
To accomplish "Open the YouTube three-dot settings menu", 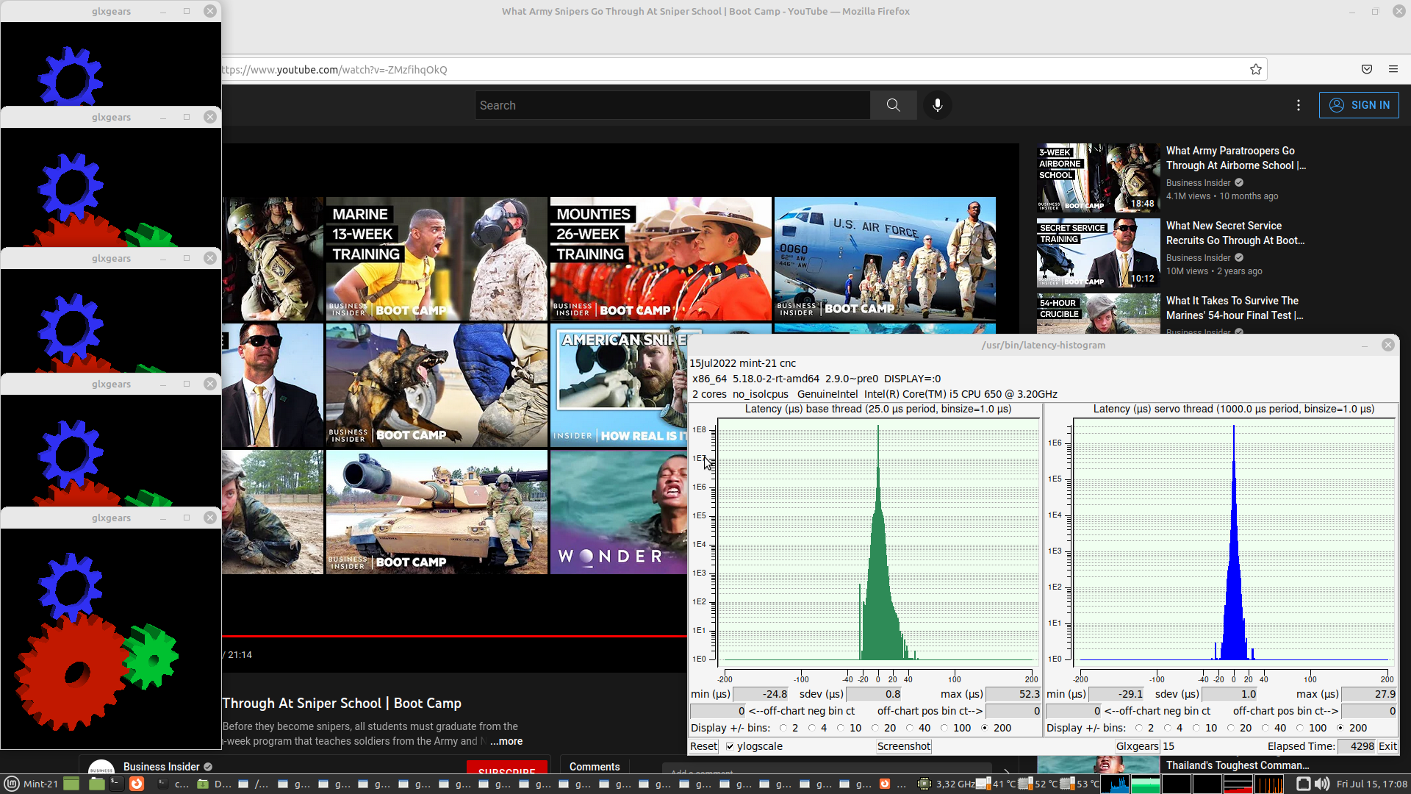I will (x=1299, y=105).
